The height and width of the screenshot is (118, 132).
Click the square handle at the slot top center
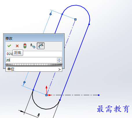76,20
